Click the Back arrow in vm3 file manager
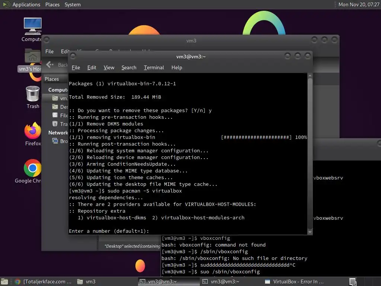381x286 pixels. point(49,64)
